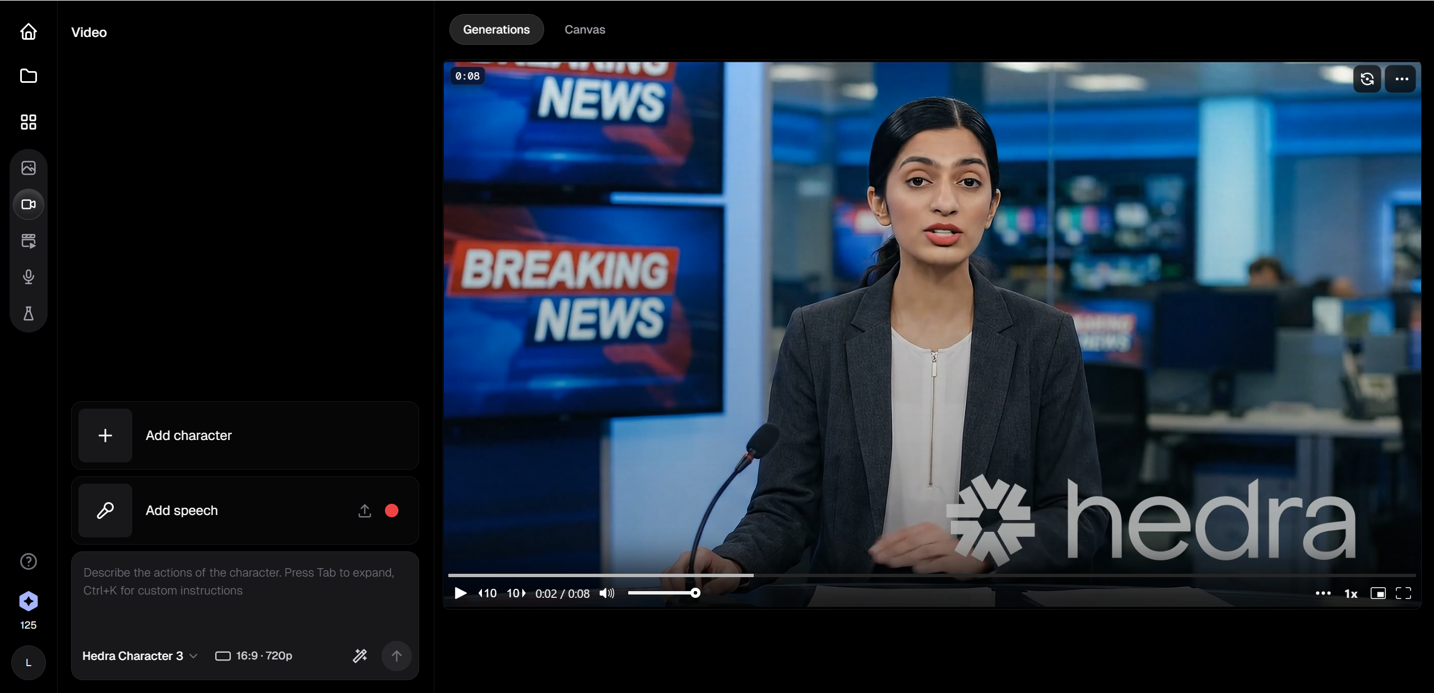Go to the Home icon in sidebar

point(29,32)
